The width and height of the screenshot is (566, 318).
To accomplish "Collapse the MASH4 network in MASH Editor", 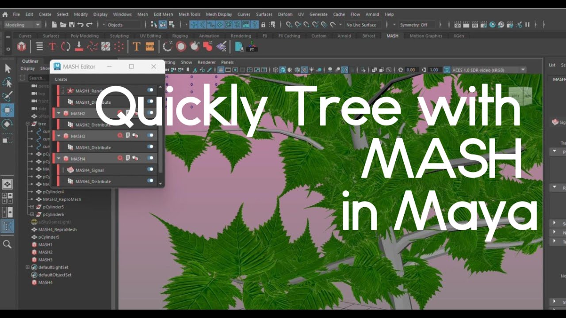I will click(x=59, y=159).
